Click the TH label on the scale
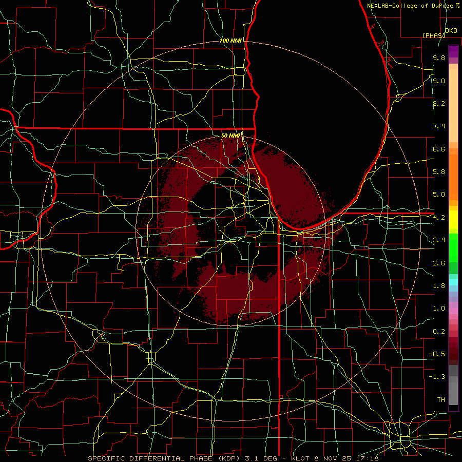462x462 pixels. (x=441, y=400)
